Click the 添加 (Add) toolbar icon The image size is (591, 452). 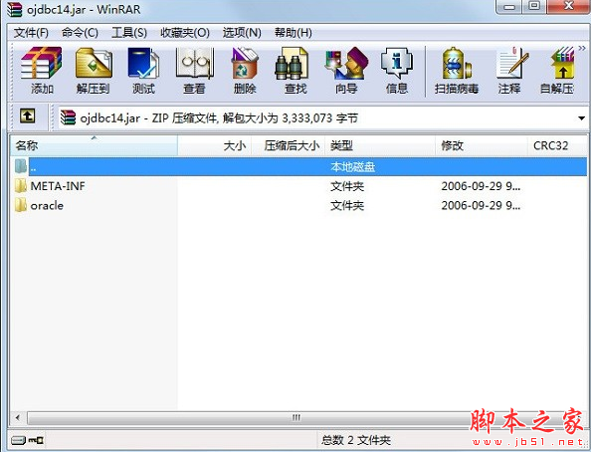pos(42,71)
